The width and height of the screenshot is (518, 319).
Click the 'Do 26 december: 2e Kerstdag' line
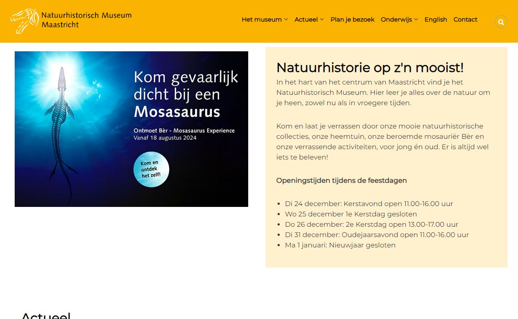click(x=372, y=224)
